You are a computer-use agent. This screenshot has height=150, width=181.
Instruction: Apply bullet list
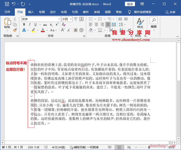pyautogui.click(x=90, y=19)
